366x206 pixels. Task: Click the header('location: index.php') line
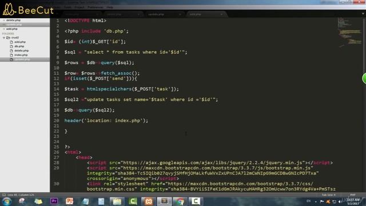point(106,121)
